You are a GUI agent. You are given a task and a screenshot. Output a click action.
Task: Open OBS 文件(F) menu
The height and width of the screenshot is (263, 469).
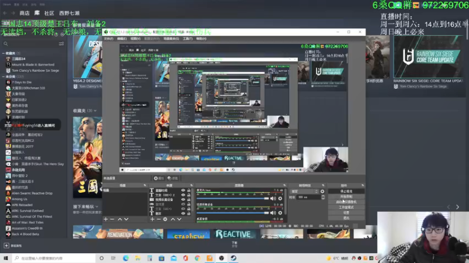tap(108, 39)
